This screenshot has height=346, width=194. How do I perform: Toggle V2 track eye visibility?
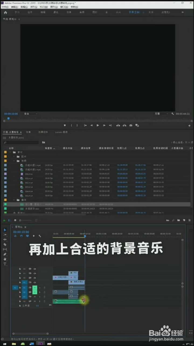click(x=35, y=278)
